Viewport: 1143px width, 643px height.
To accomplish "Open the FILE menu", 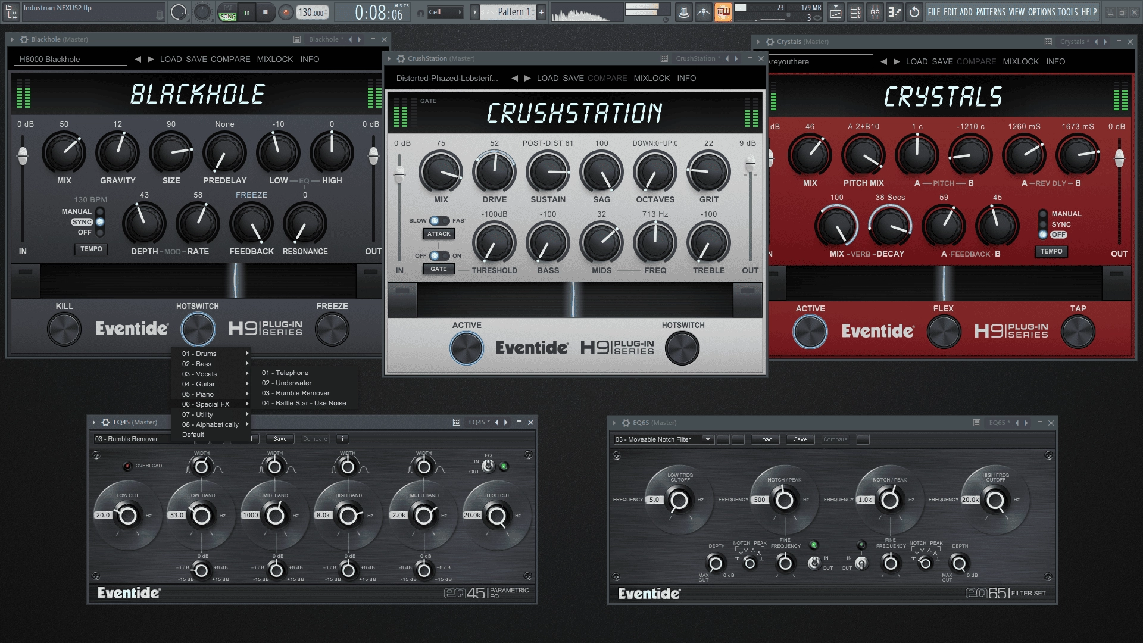I will coord(934,12).
